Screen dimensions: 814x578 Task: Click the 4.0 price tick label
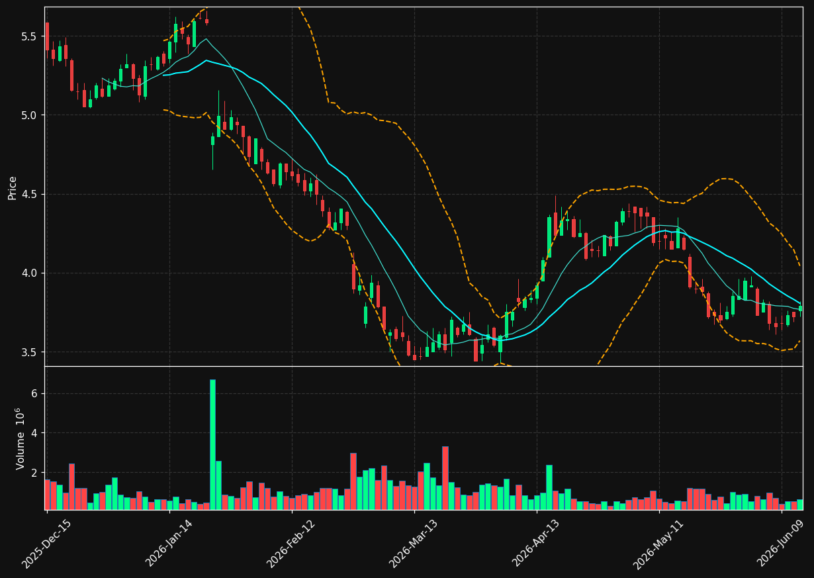[28, 273]
